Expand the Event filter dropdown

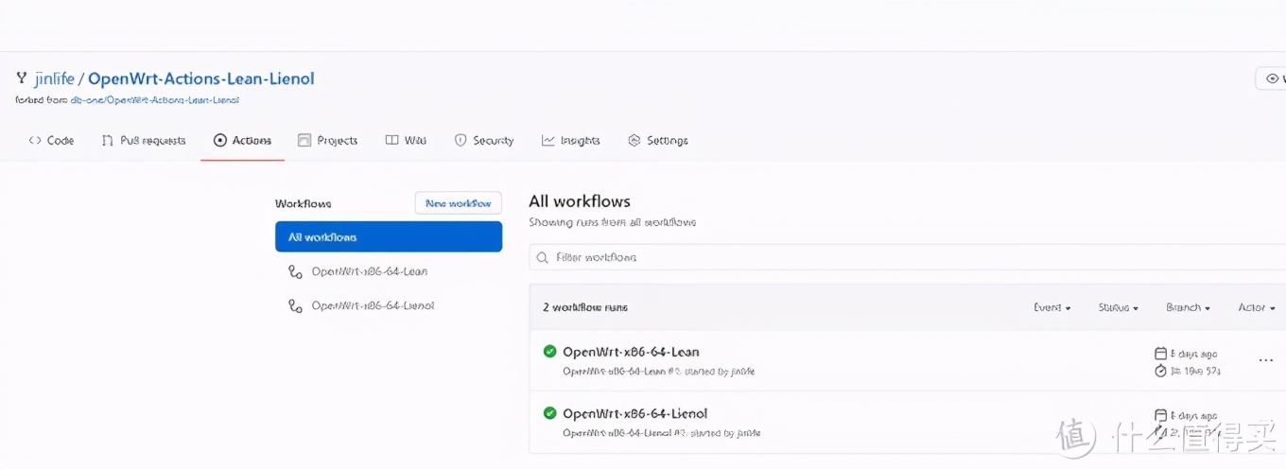[x=1051, y=307]
